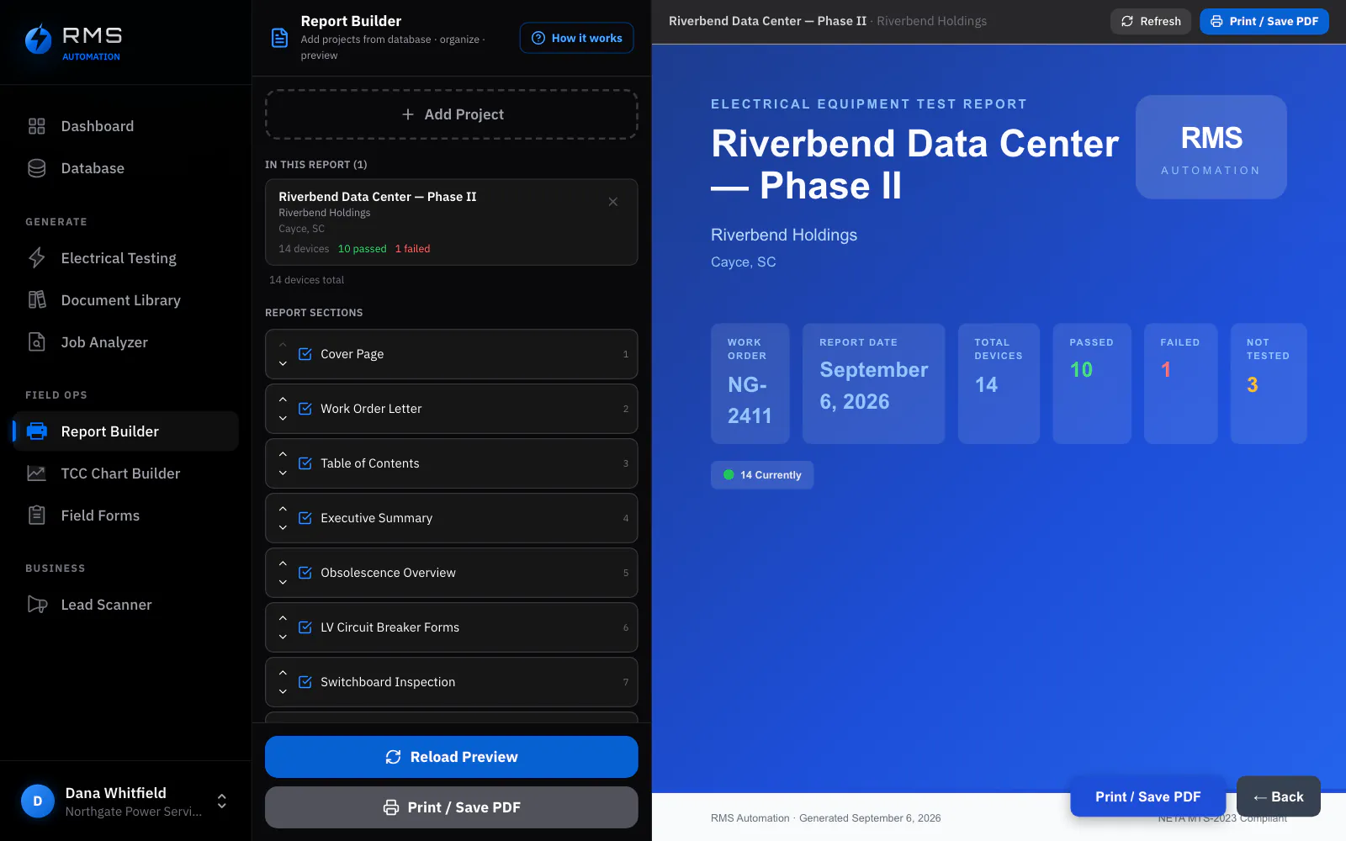The width and height of the screenshot is (1346, 841).
Task: Toggle the Executive Summary checkbox
Action: pos(305,518)
